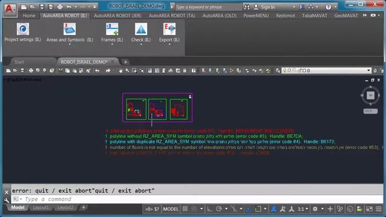Switch to AutoAREA ROBOT (JER) tab
Viewport: 386px width, 217px height.
coord(118,16)
